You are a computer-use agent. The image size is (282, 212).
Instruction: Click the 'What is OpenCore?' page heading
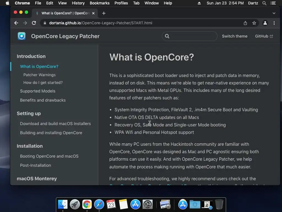(x=152, y=57)
